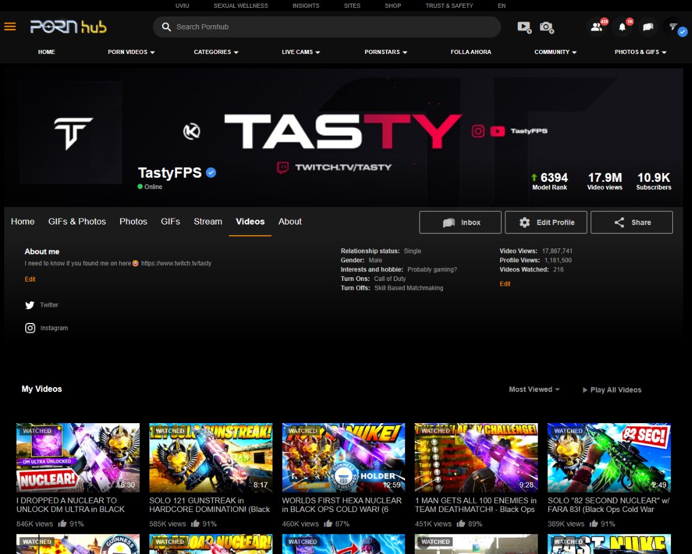This screenshot has height=554, width=692.
Task: Switch to the Stream tab
Action: click(x=208, y=221)
